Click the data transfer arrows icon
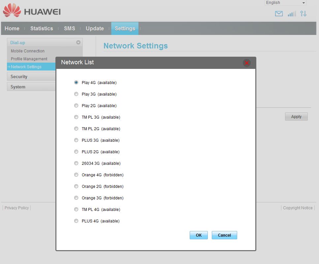 coord(303,14)
